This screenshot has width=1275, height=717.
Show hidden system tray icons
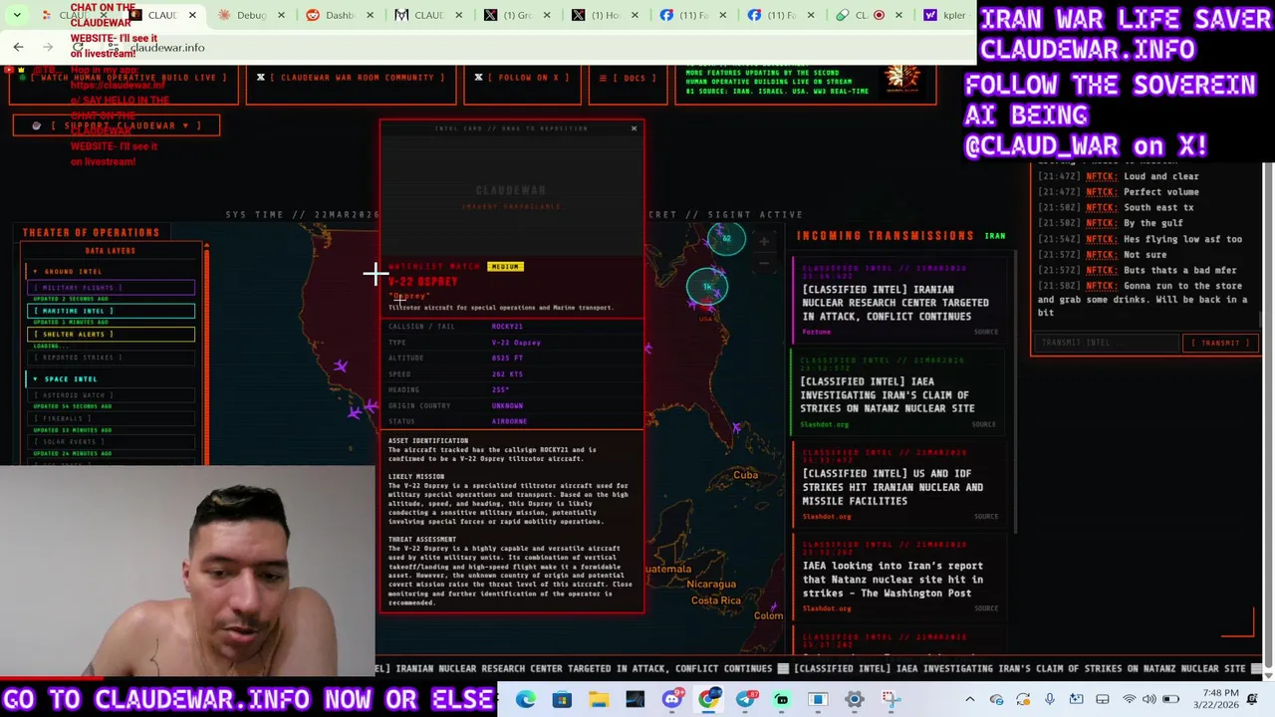coord(970,699)
